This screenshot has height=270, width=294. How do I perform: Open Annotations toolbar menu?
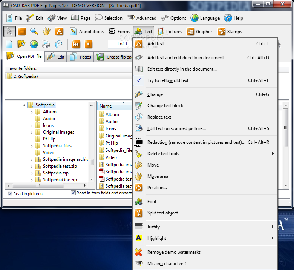[87, 32]
